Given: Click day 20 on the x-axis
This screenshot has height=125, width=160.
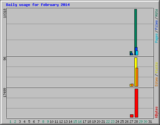Looking at the screenshot, I should point(98,122).
